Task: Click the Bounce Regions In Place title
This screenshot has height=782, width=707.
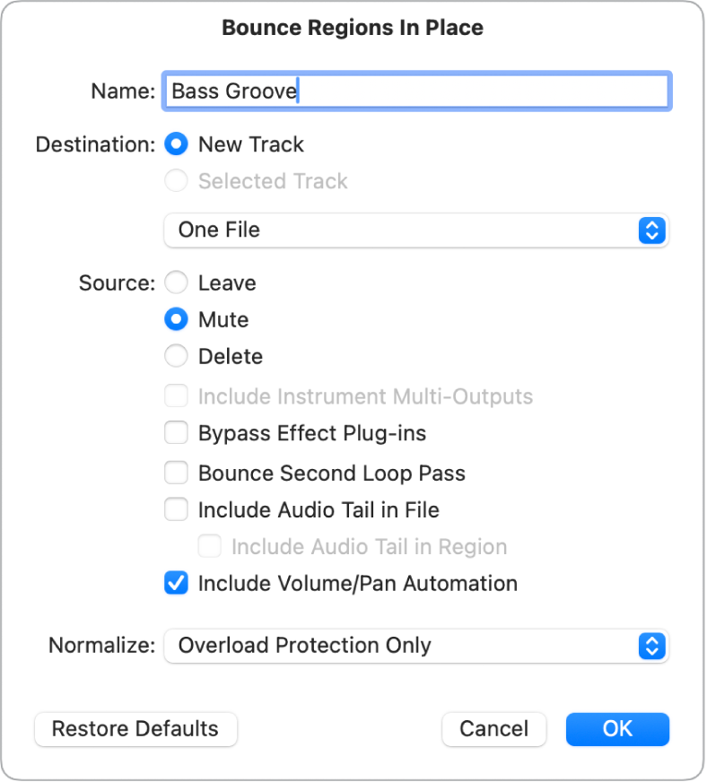Action: (x=353, y=27)
